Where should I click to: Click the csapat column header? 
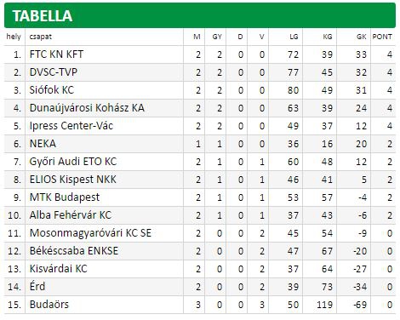pos(41,37)
